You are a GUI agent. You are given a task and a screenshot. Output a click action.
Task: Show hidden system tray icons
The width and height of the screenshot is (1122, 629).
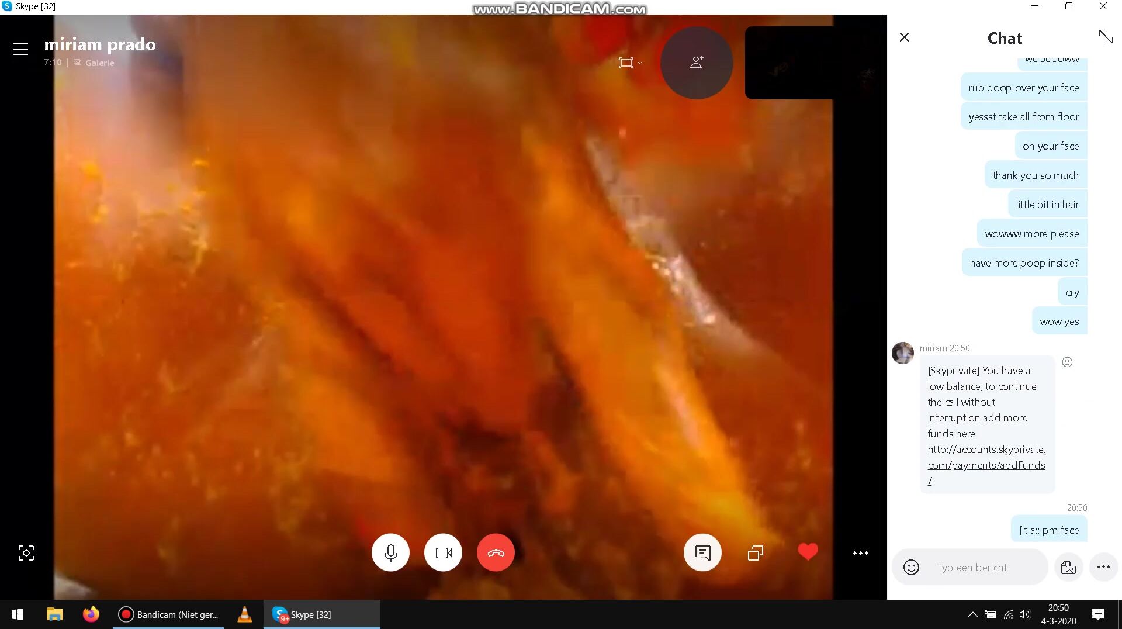tap(972, 614)
